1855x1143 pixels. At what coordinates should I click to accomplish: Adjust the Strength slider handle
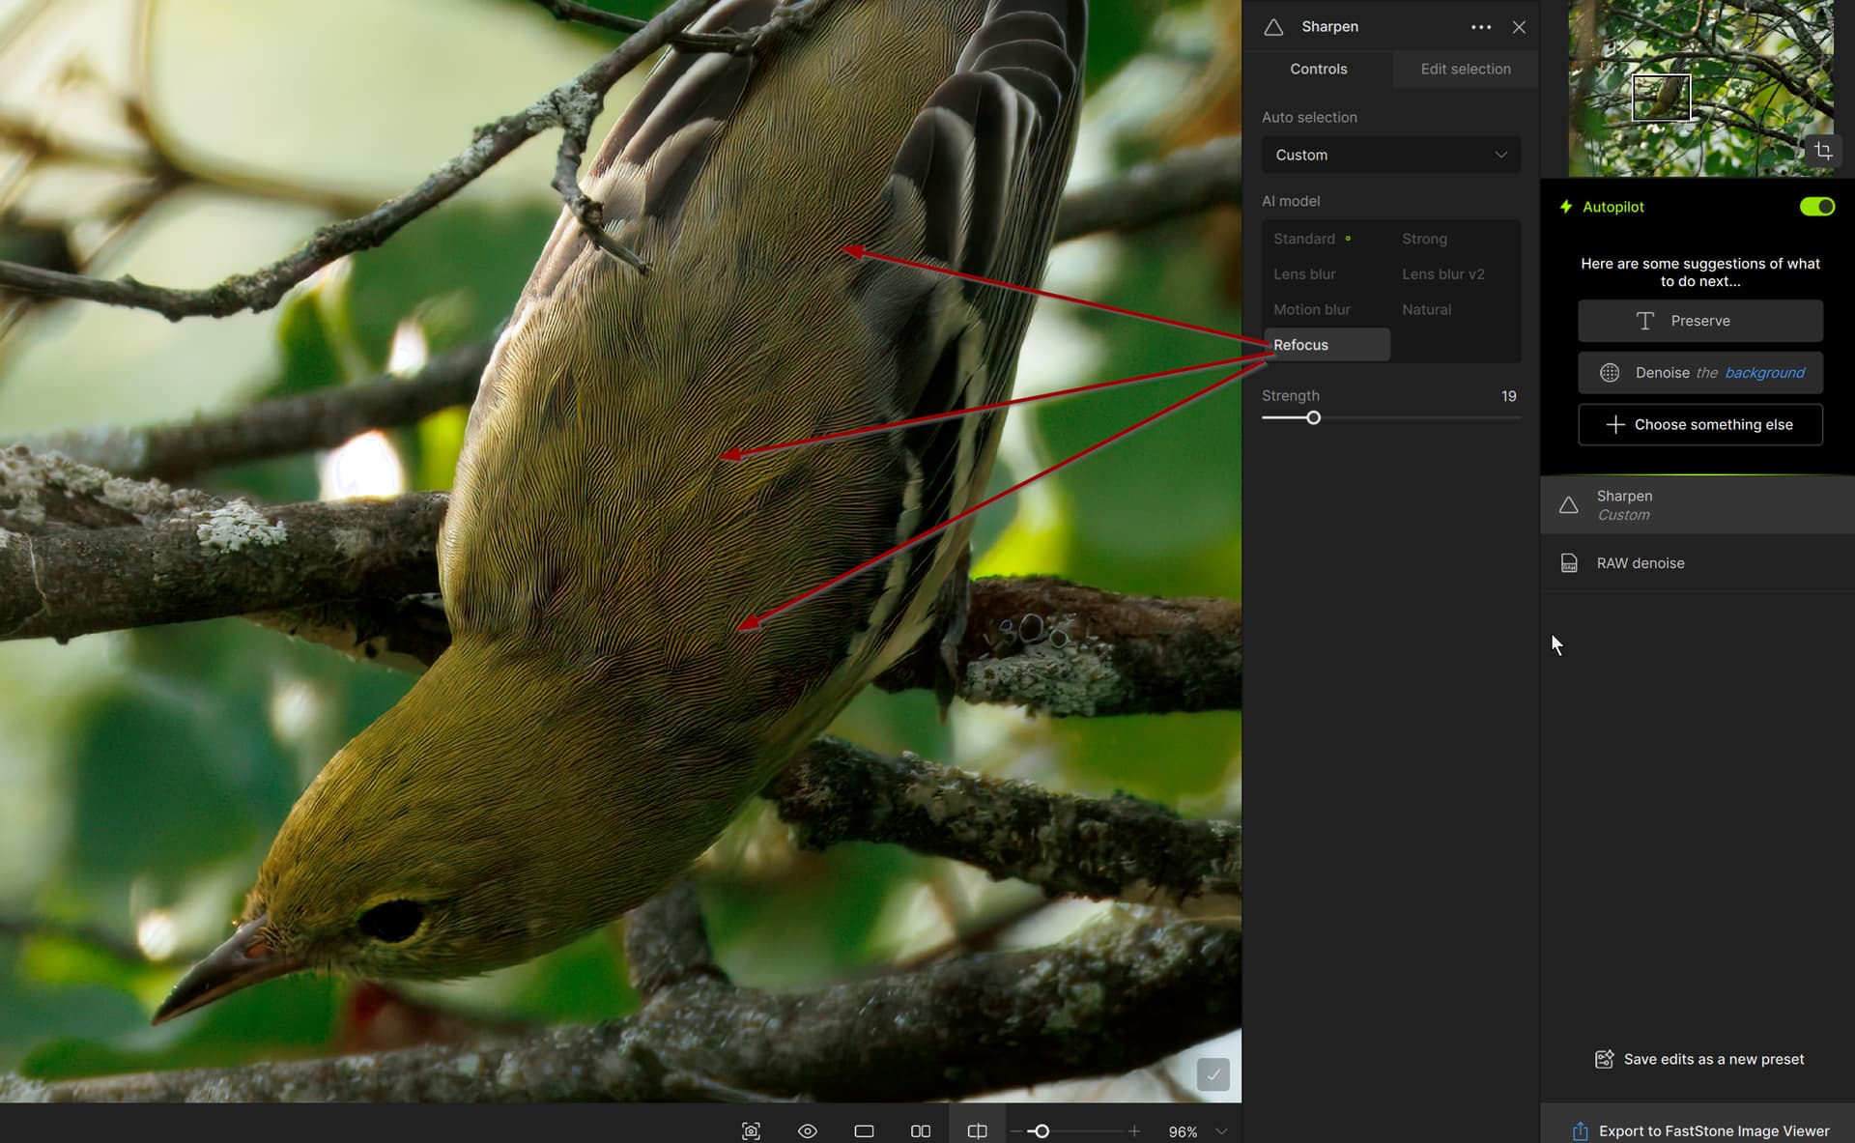coord(1313,418)
